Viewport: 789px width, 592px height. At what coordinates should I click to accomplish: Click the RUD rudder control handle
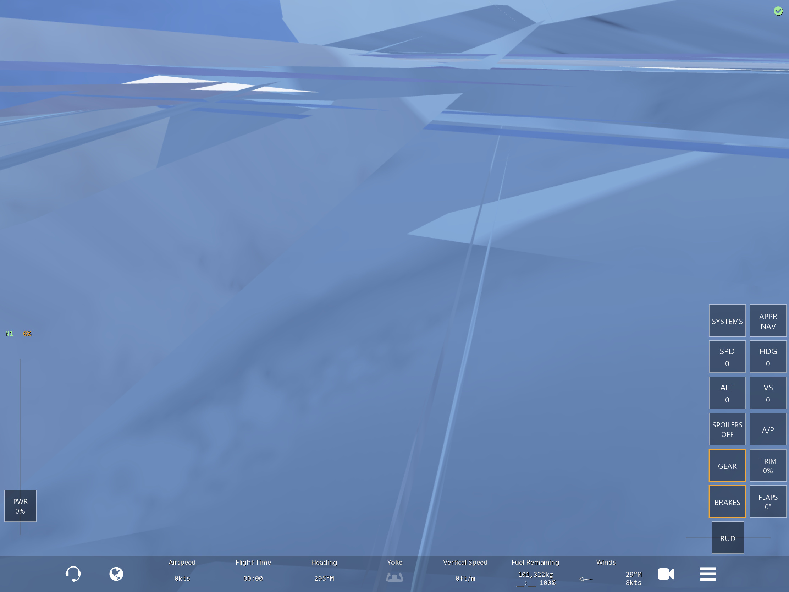[728, 538]
